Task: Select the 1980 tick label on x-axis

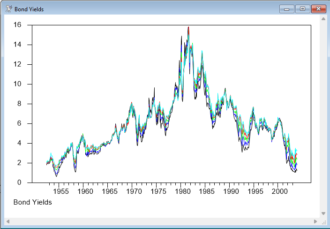Action: coord(181,191)
